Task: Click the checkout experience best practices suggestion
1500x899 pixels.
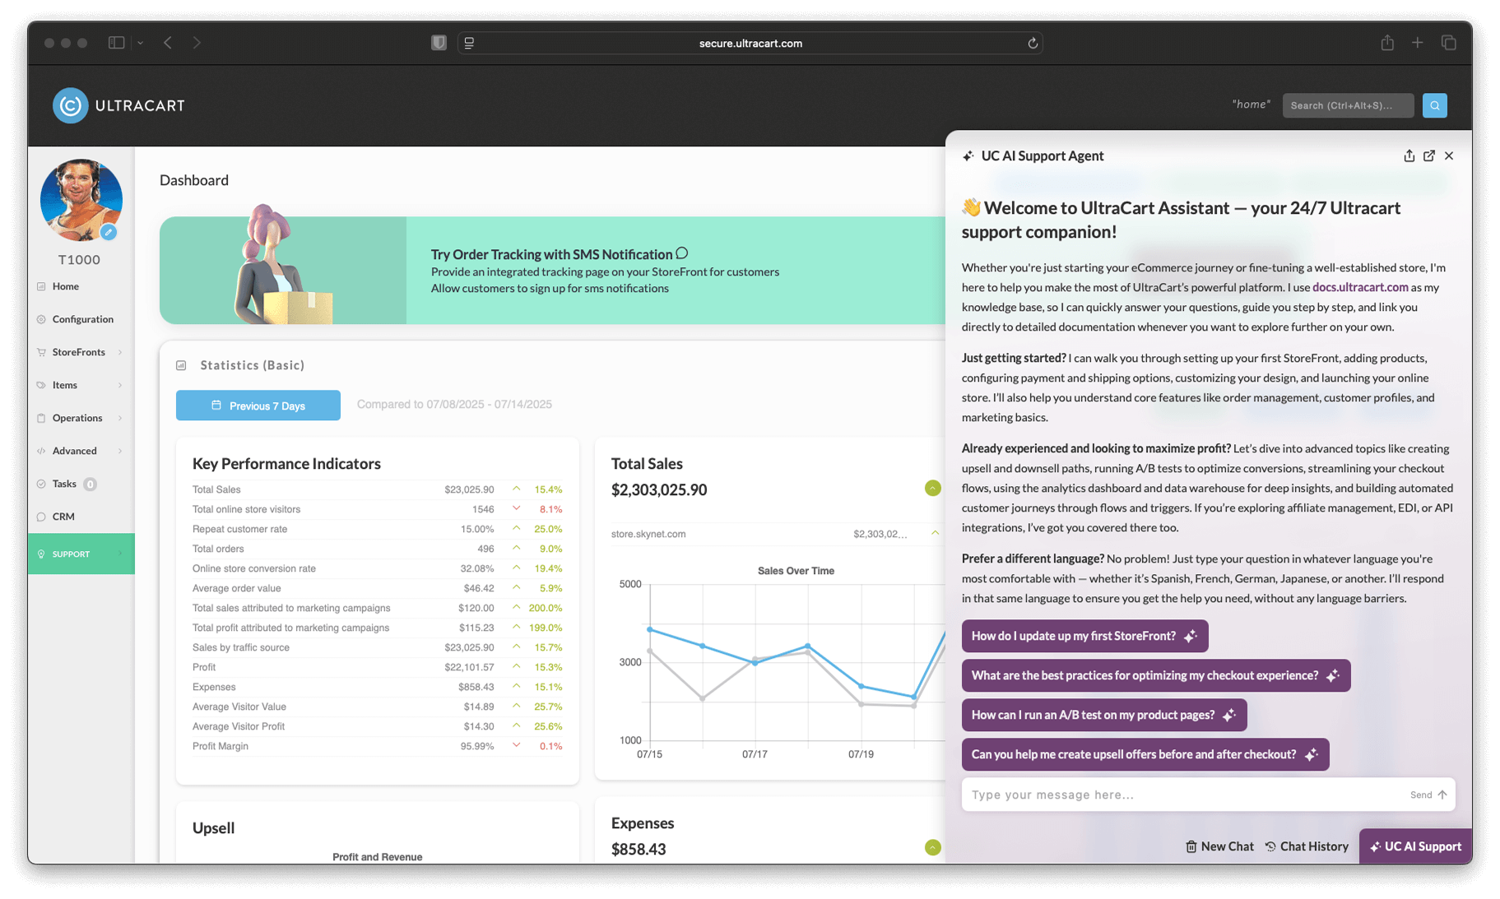Action: [1156, 675]
